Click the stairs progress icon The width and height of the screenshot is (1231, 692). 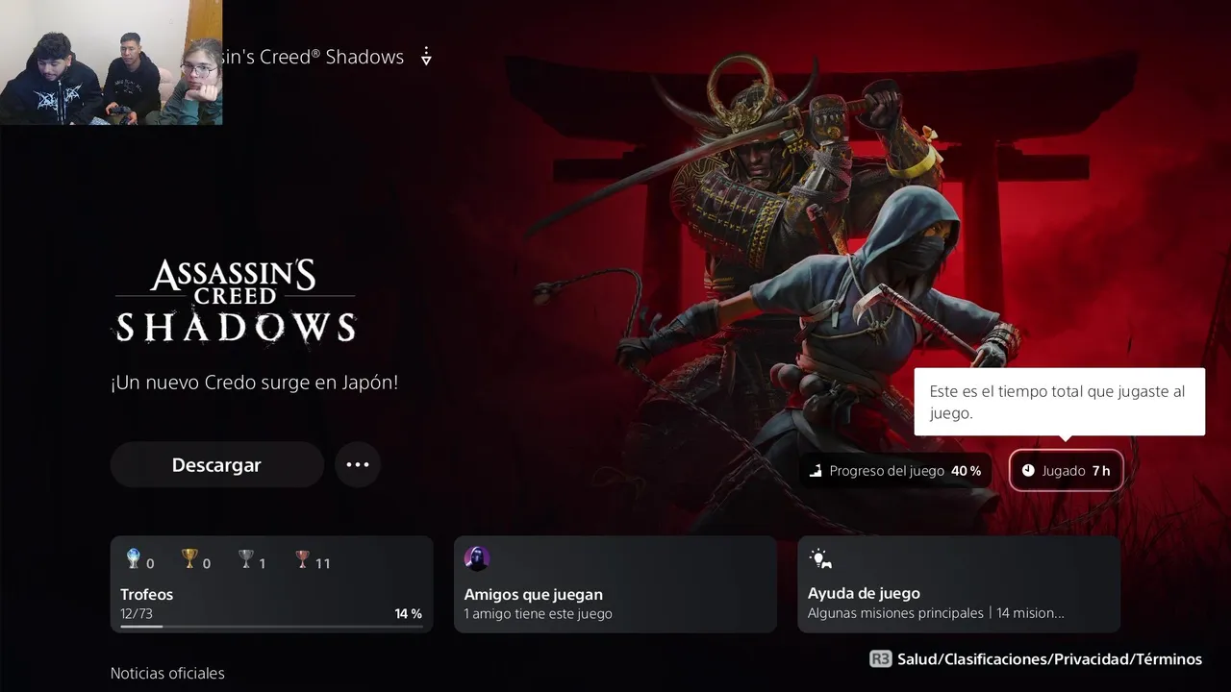(x=816, y=471)
